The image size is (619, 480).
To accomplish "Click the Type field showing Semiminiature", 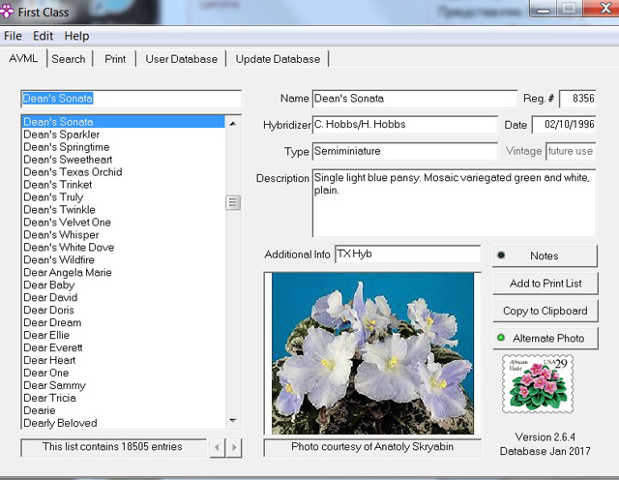I will pyautogui.click(x=404, y=151).
